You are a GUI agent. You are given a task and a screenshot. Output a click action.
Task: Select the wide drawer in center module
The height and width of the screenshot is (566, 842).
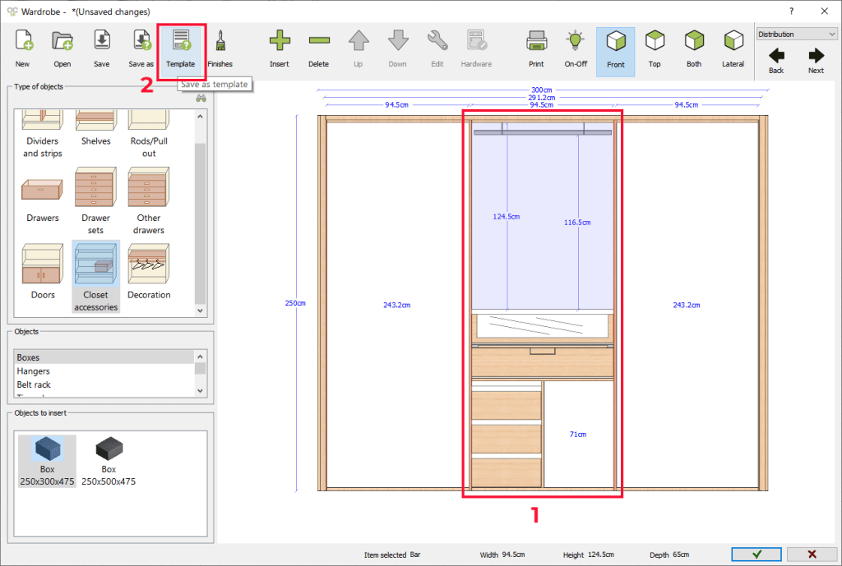(543, 362)
